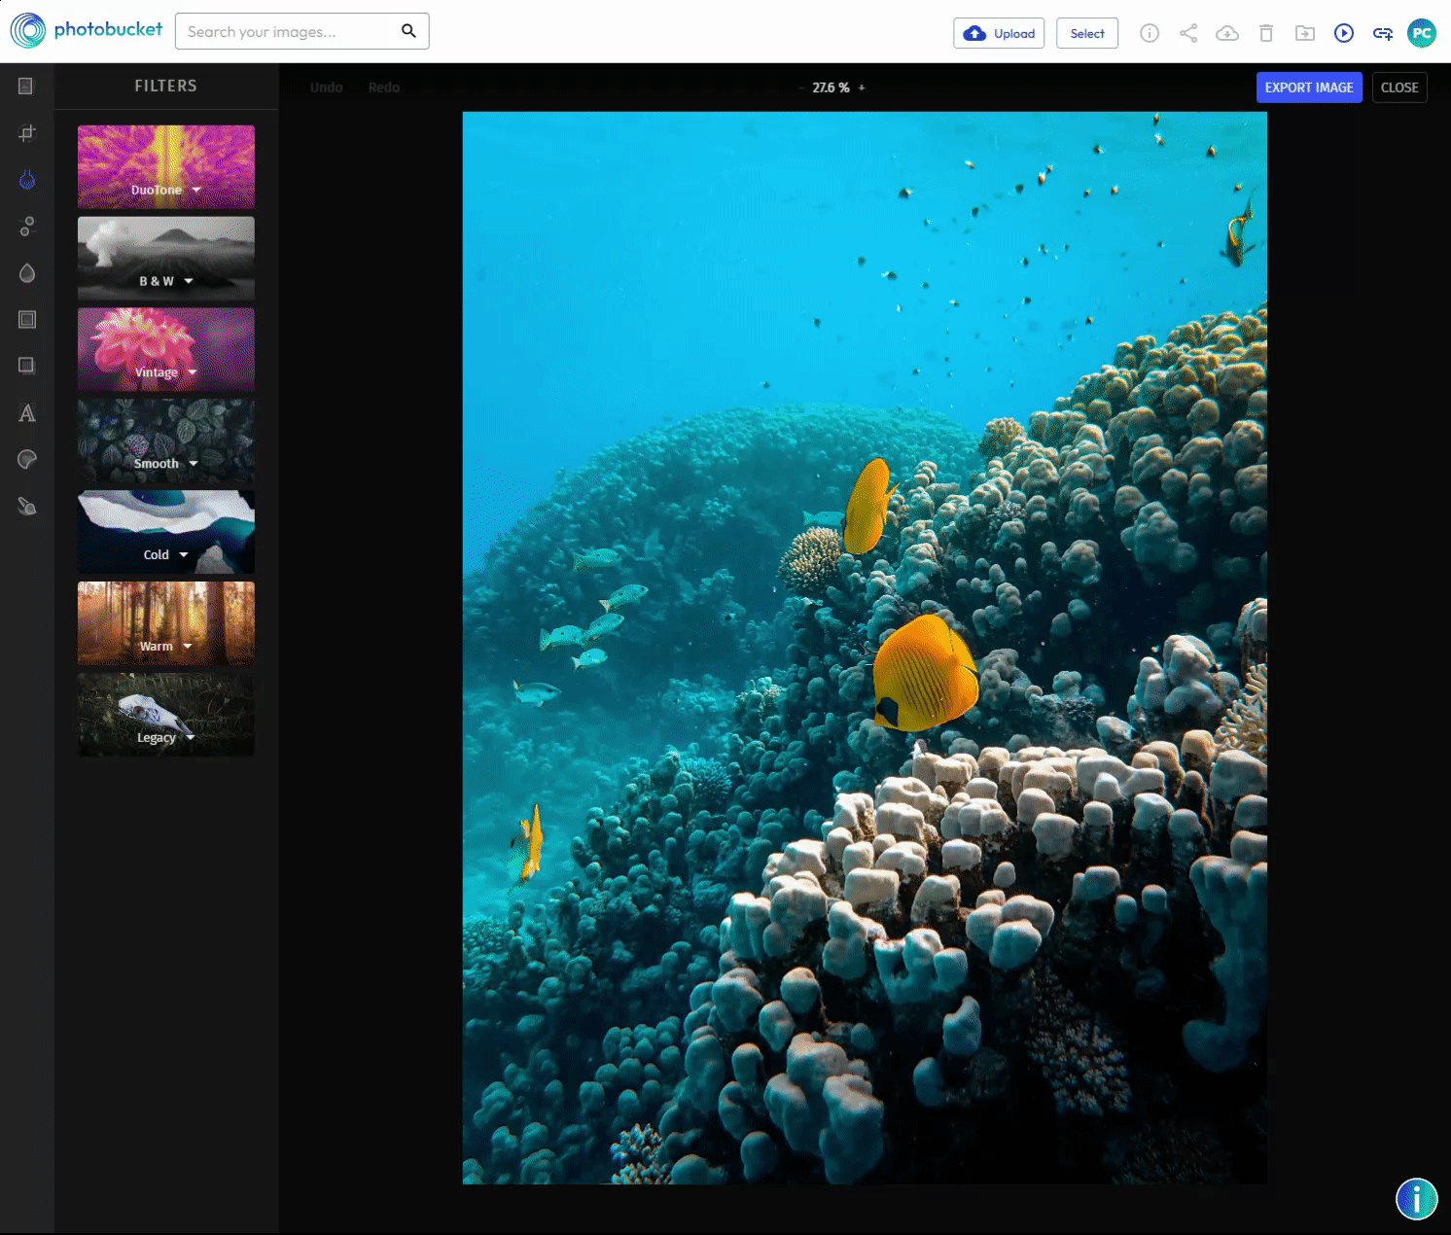Click the Upload button

click(x=999, y=33)
